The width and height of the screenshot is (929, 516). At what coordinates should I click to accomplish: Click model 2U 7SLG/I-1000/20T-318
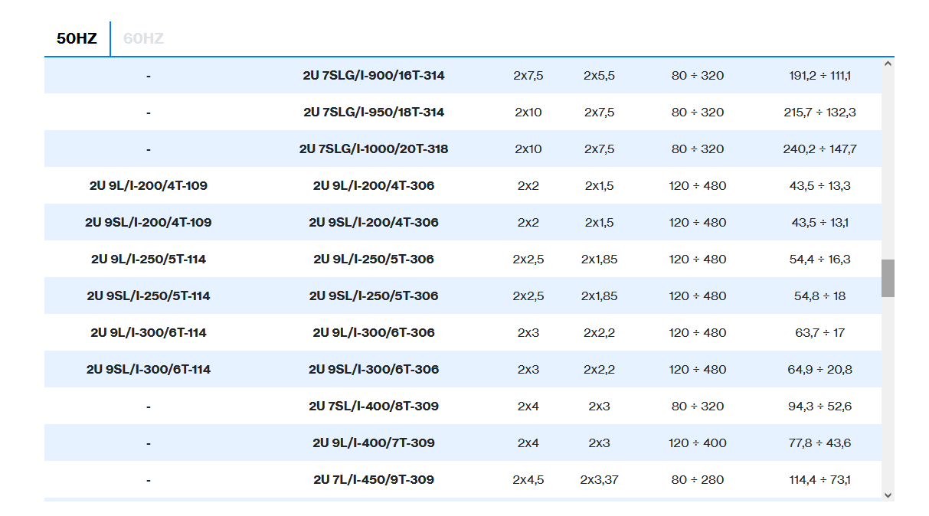[x=373, y=149]
